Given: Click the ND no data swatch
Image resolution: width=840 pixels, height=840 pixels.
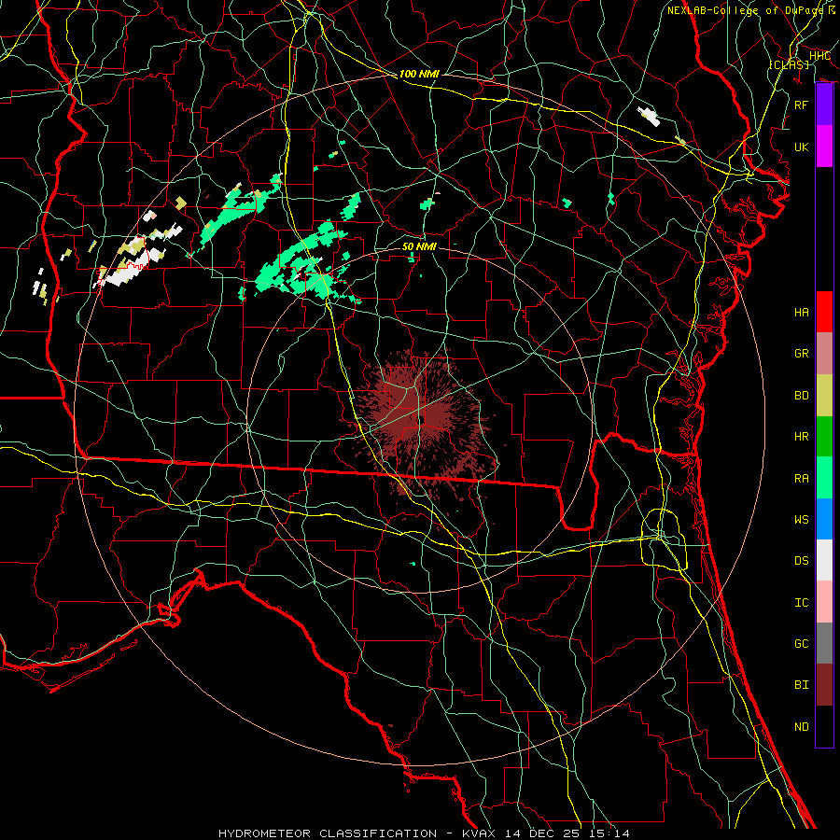Looking at the screenshot, I should coord(824,726).
